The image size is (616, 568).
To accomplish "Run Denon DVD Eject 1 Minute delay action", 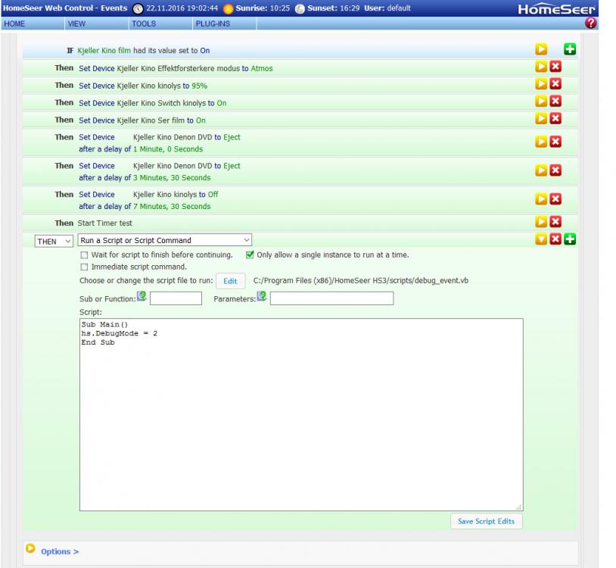I will click(541, 142).
